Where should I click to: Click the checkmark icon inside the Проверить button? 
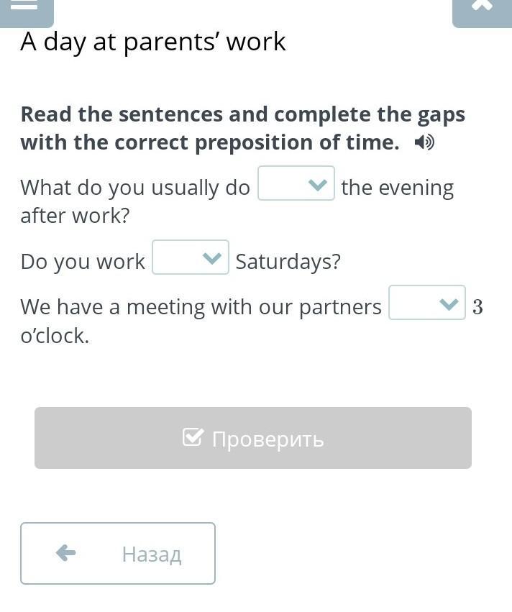193,437
